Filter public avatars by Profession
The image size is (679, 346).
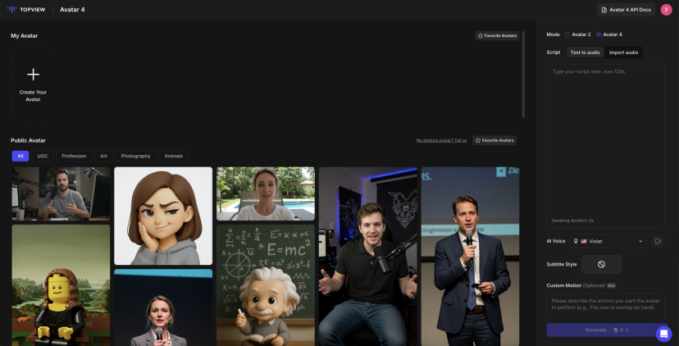coord(74,156)
